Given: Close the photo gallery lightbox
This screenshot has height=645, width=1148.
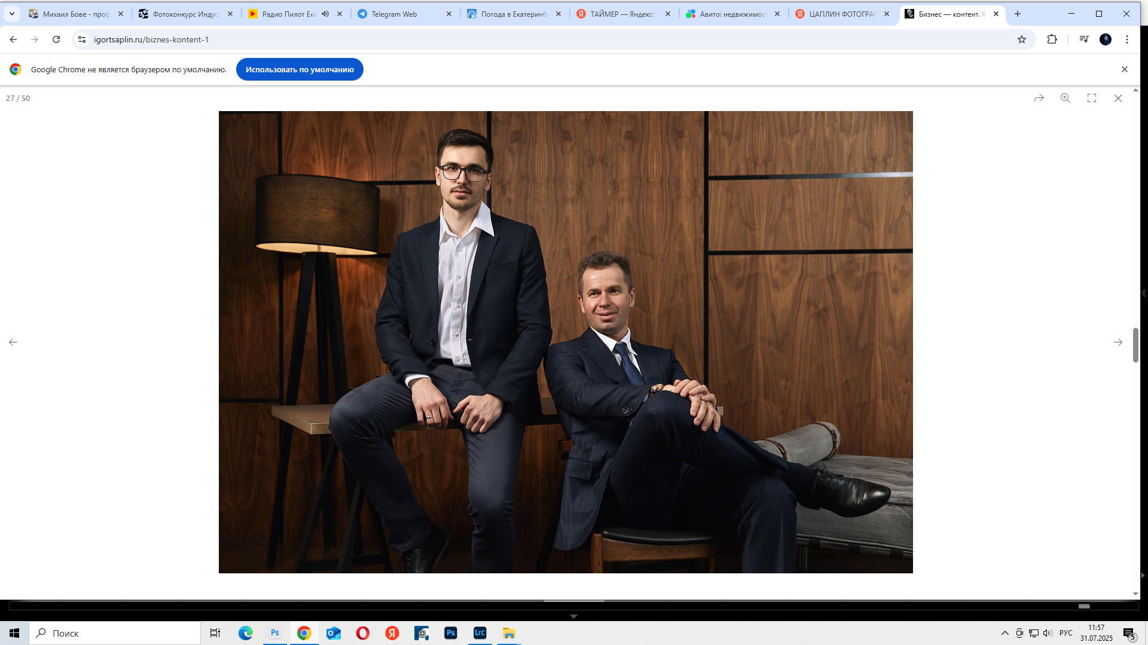Looking at the screenshot, I should click(x=1118, y=98).
